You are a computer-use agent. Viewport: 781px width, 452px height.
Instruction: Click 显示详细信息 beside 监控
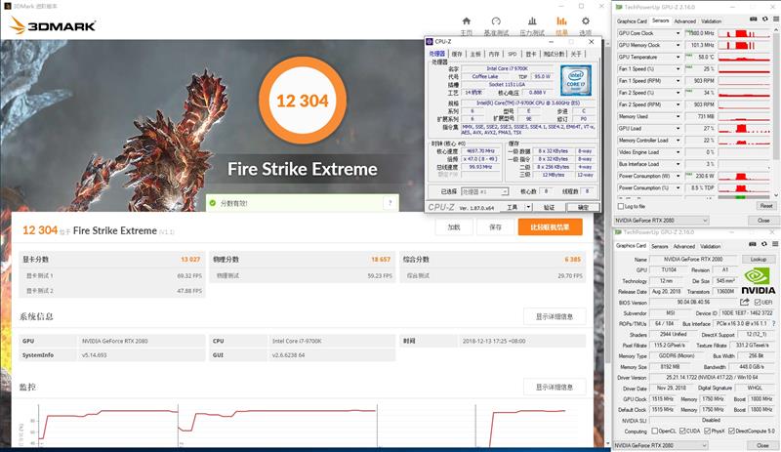pos(555,388)
